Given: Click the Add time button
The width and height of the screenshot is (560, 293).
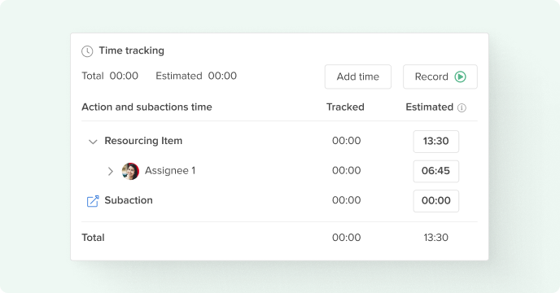Looking at the screenshot, I should pos(358,77).
